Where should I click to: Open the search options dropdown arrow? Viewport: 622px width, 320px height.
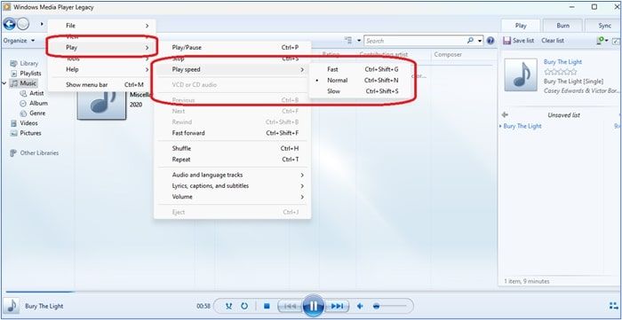pyautogui.click(x=480, y=41)
